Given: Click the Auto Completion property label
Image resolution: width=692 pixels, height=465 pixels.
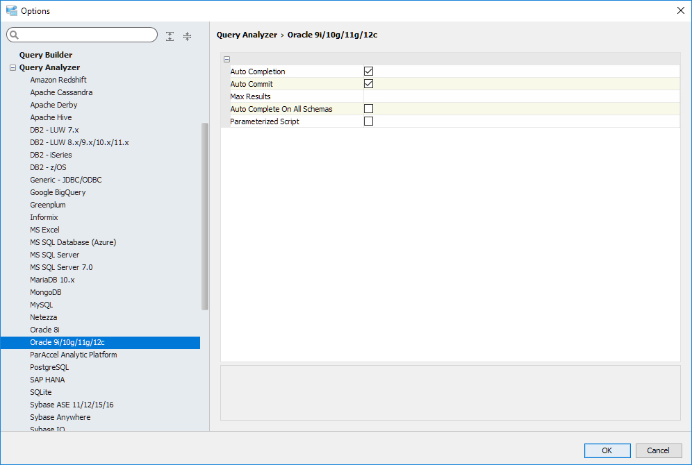Looking at the screenshot, I should 258,71.
